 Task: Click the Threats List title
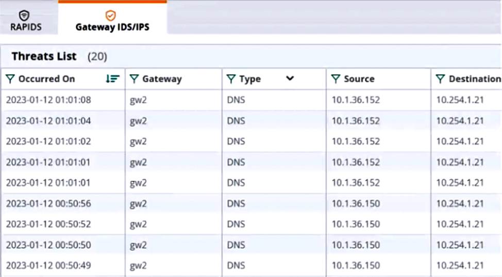pos(44,56)
